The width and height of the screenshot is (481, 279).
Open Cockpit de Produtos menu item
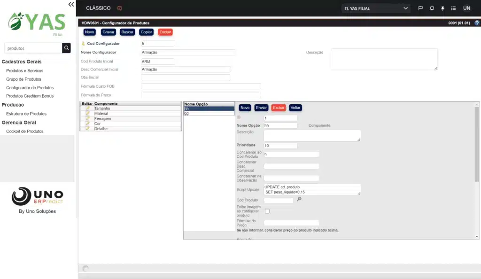click(x=24, y=131)
